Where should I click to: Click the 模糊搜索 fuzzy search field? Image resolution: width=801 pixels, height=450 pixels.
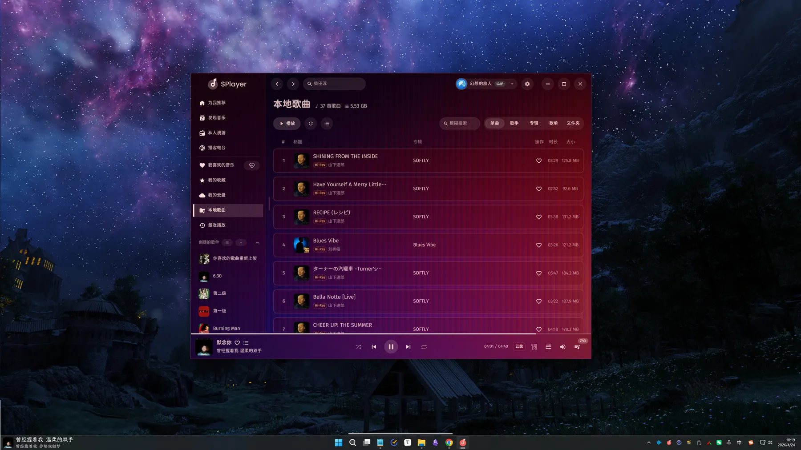pos(460,123)
